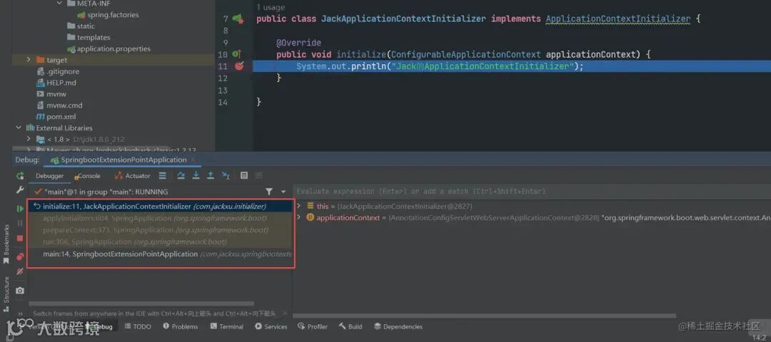Switch to the Console tab
Image resolution: width=771 pixels, height=342 pixels.
pos(87,176)
